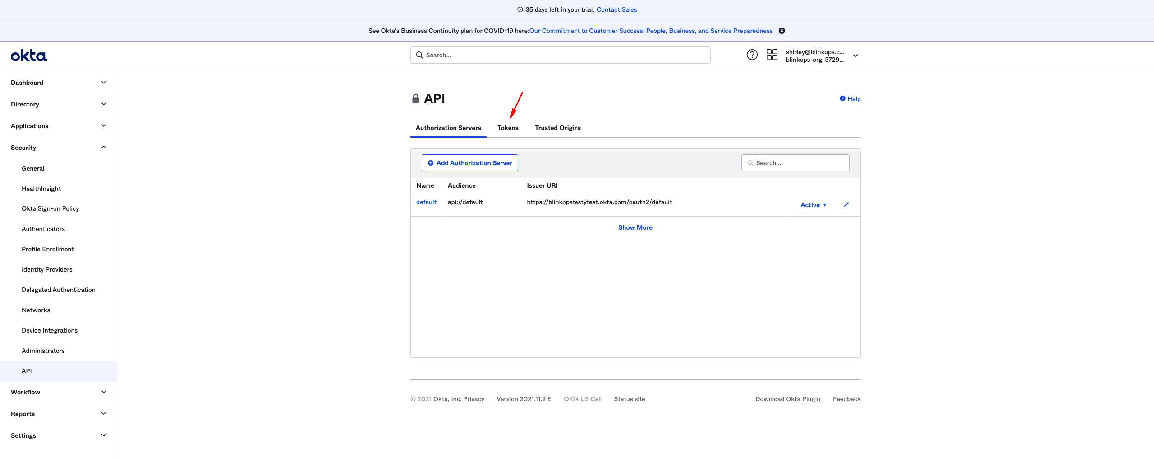Click the shirley@blinkops account name
The width and height of the screenshot is (1154, 458).
[x=814, y=52]
